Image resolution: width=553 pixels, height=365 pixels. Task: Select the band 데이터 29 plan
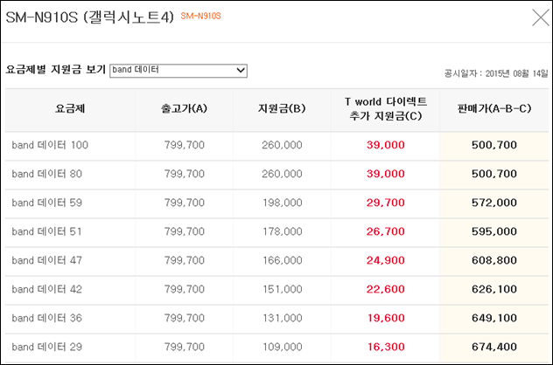click(47, 347)
